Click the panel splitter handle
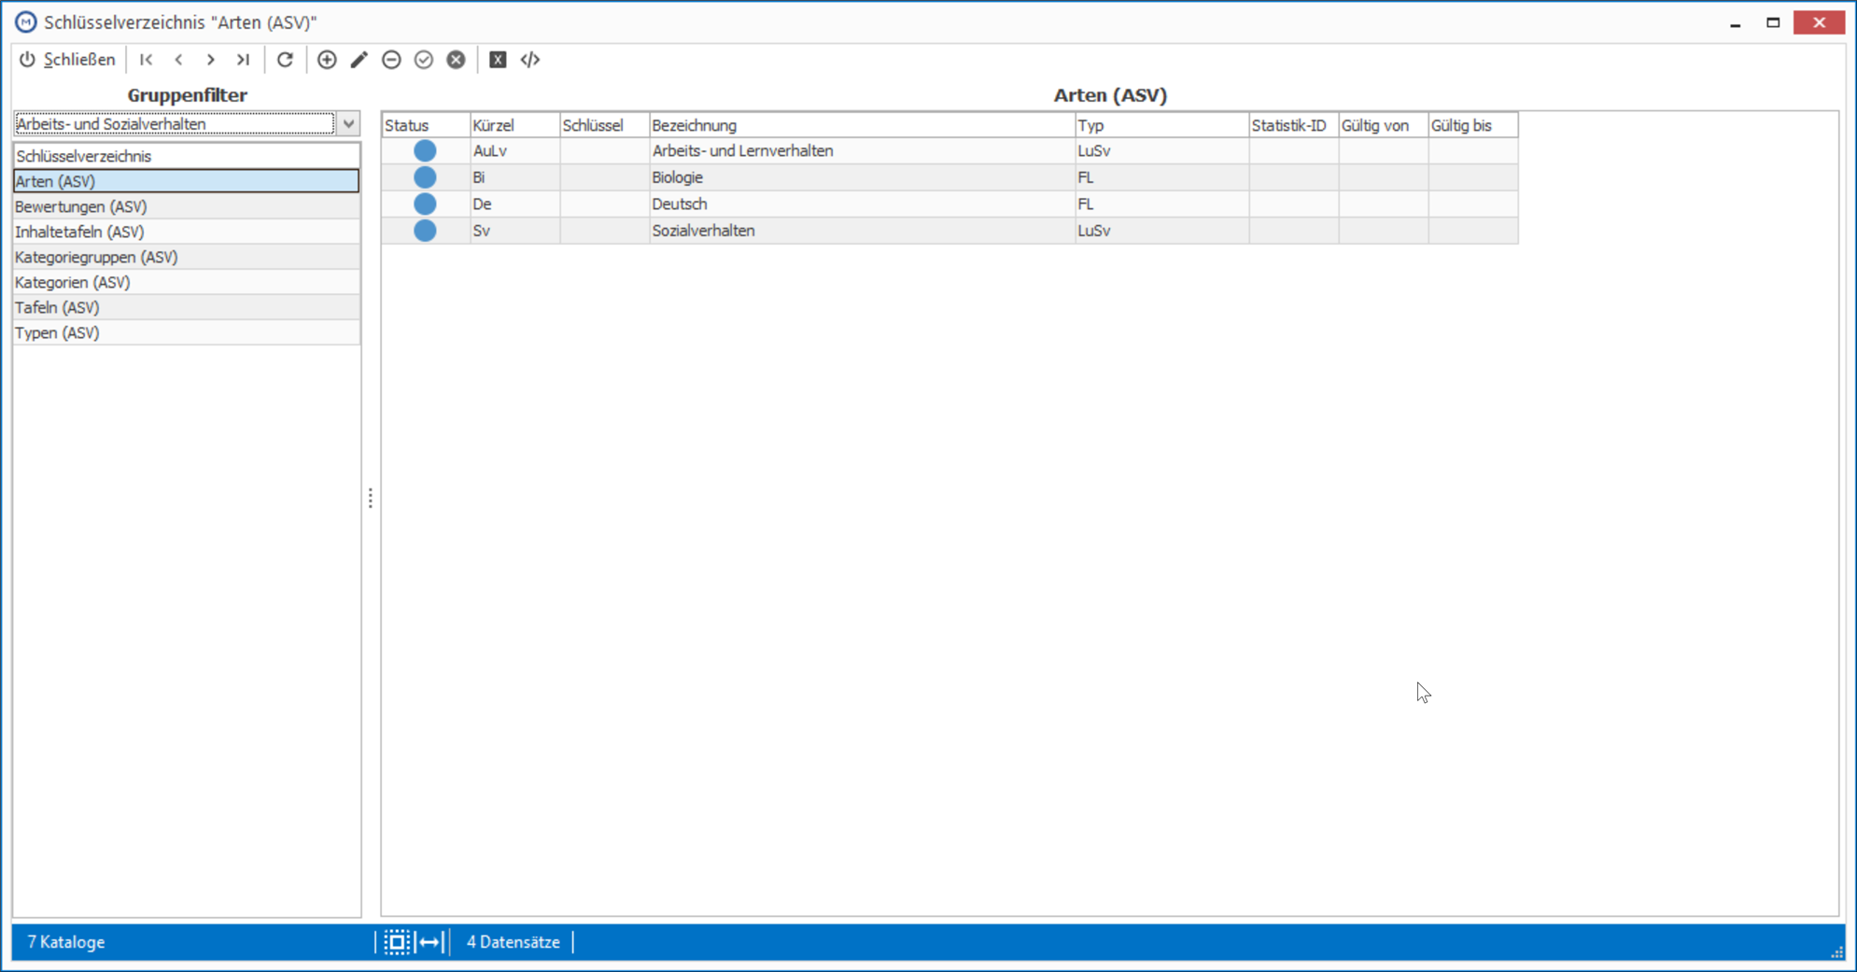1857x972 pixels. tap(371, 499)
